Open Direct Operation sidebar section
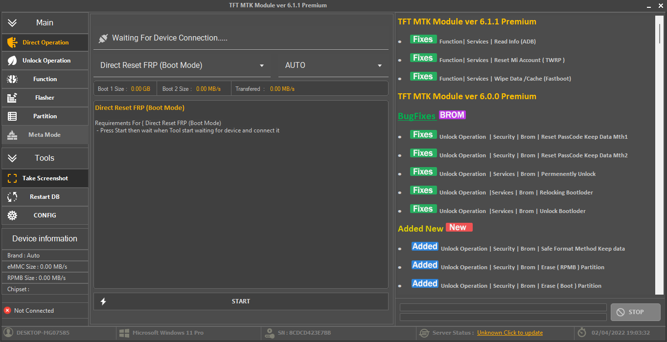The image size is (667, 342). pyautogui.click(x=45, y=43)
